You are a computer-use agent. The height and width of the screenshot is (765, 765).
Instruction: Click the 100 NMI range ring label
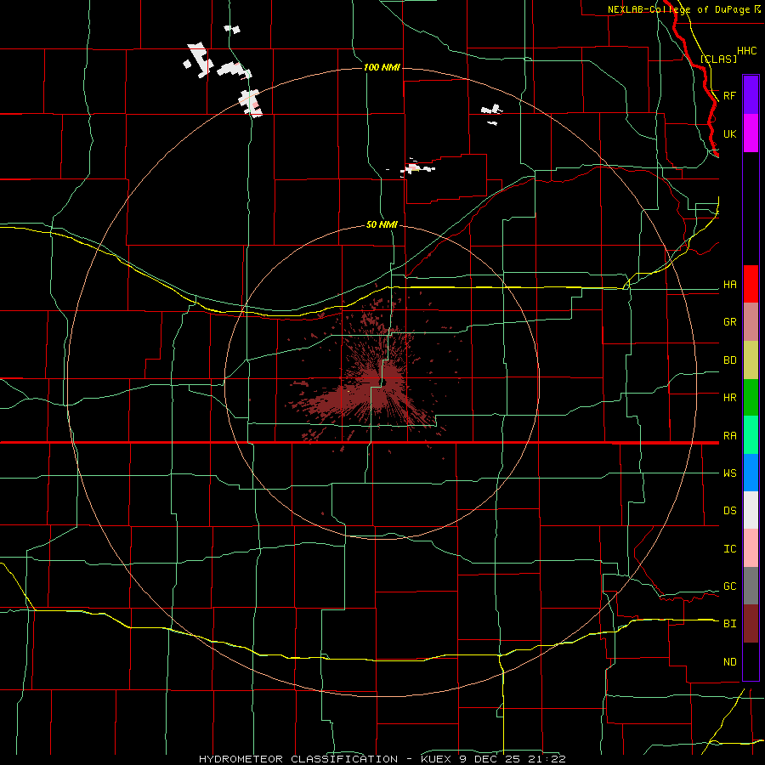382,67
